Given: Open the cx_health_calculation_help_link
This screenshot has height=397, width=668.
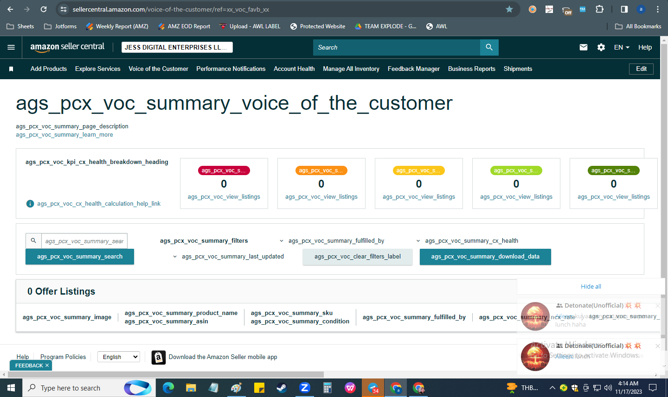Looking at the screenshot, I should [x=99, y=204].
